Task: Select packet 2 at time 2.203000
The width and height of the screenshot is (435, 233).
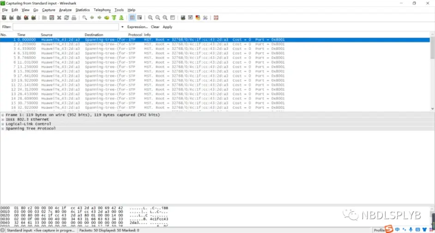Action: pos(215,44)
